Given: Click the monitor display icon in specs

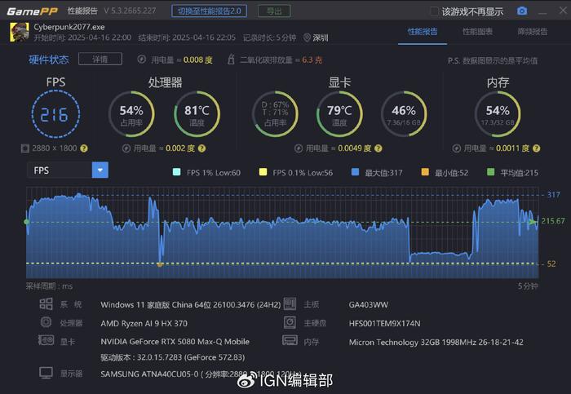Looking at the screenshot, I should (x=46, y=373).
